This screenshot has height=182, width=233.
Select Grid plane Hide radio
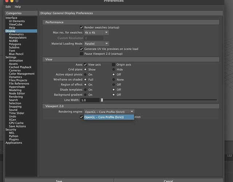click(x=114, y=70)
